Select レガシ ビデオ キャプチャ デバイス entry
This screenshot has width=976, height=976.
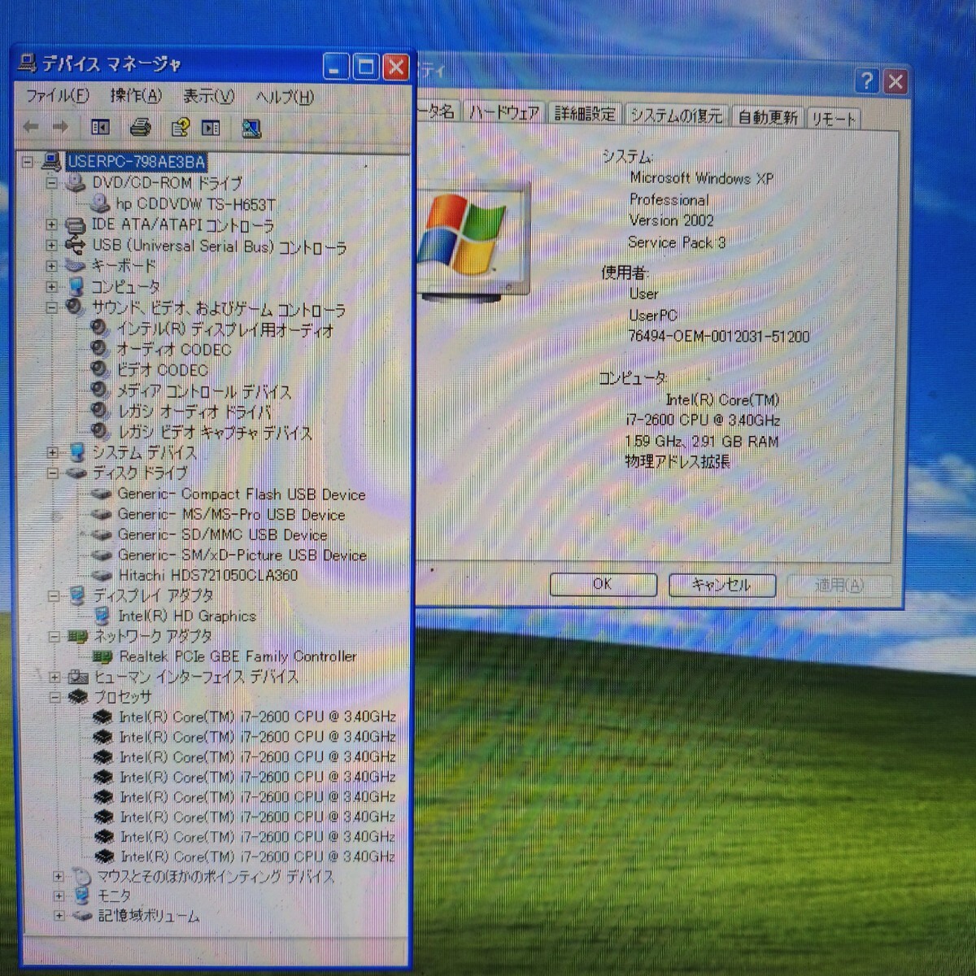pyautogui.click(x=216, y=433)
